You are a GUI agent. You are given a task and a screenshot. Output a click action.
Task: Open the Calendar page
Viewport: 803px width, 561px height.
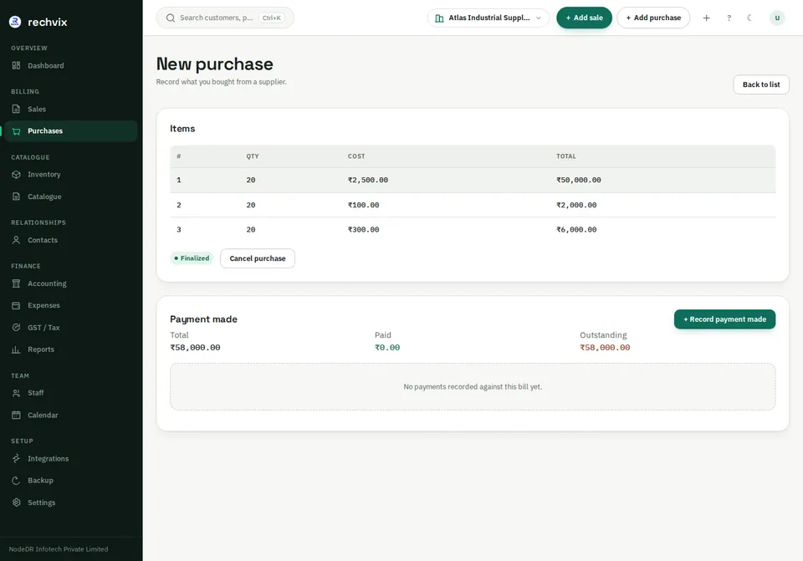pyautogui.click(x=70, y=416)
